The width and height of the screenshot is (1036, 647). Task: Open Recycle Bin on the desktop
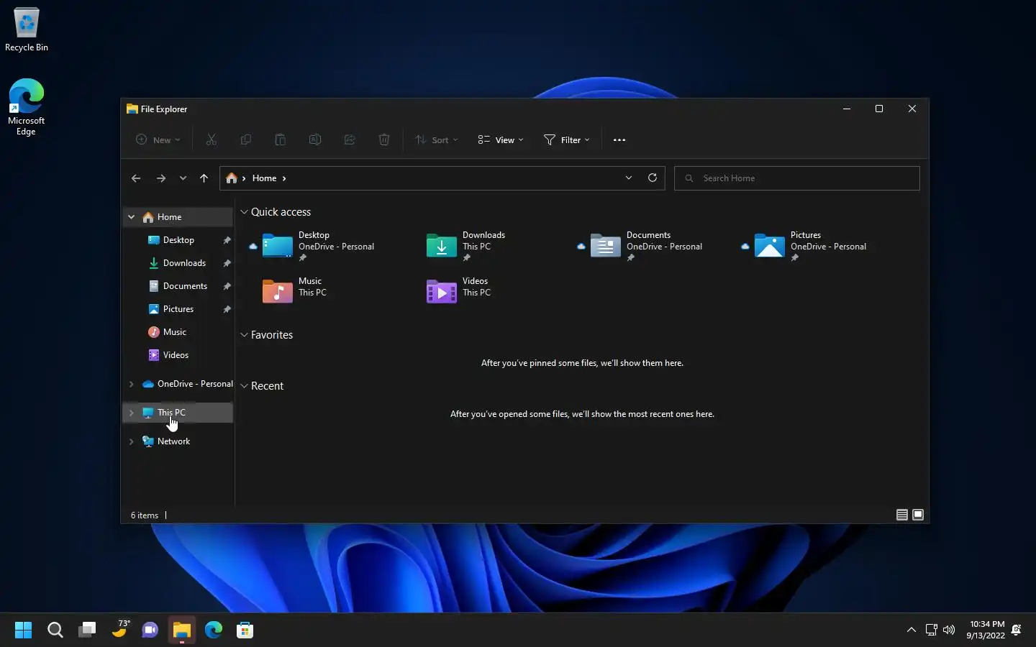[x=27, y=30]
